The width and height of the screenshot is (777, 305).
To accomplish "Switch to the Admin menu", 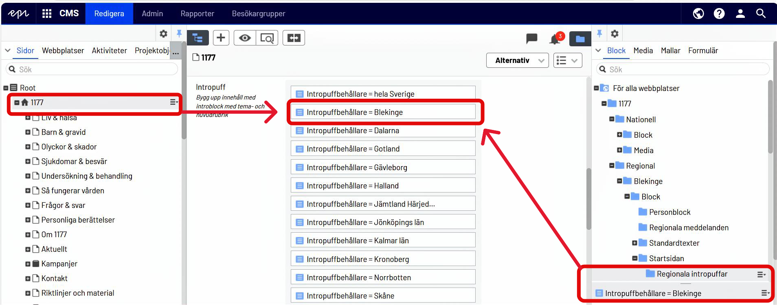I will point(152,13).
